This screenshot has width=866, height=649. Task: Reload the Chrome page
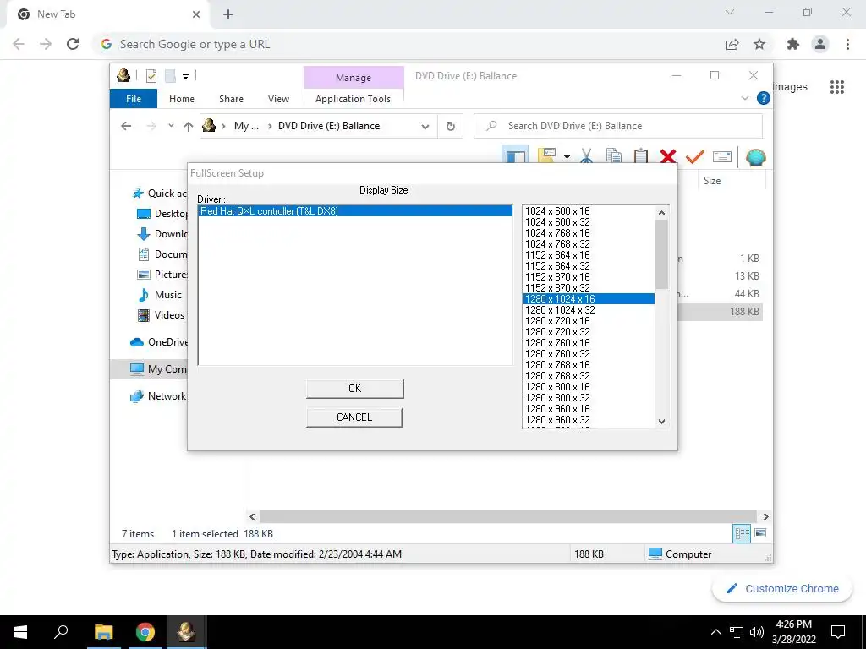73,44
